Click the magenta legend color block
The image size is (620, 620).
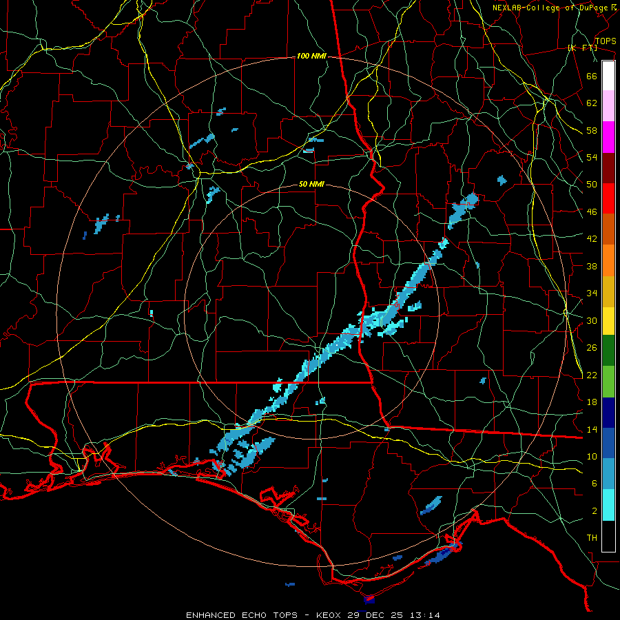pos(608,137)
